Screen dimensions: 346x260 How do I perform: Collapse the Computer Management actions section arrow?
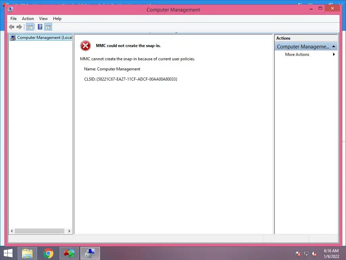click(333, 46)
